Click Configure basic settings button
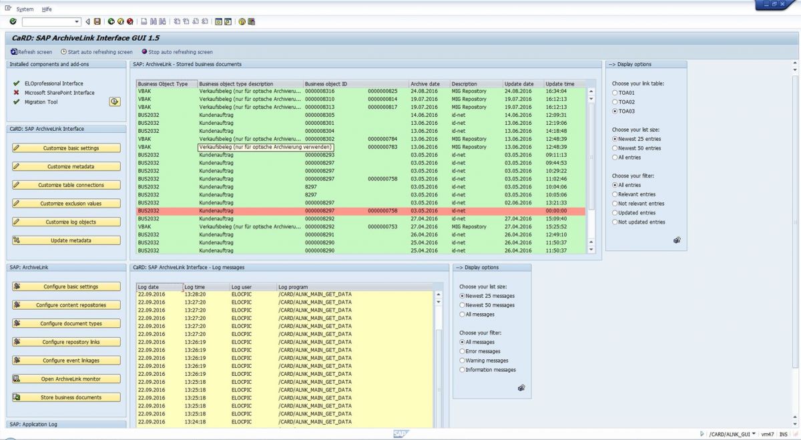The image size is (801, 440). point(66,286)
